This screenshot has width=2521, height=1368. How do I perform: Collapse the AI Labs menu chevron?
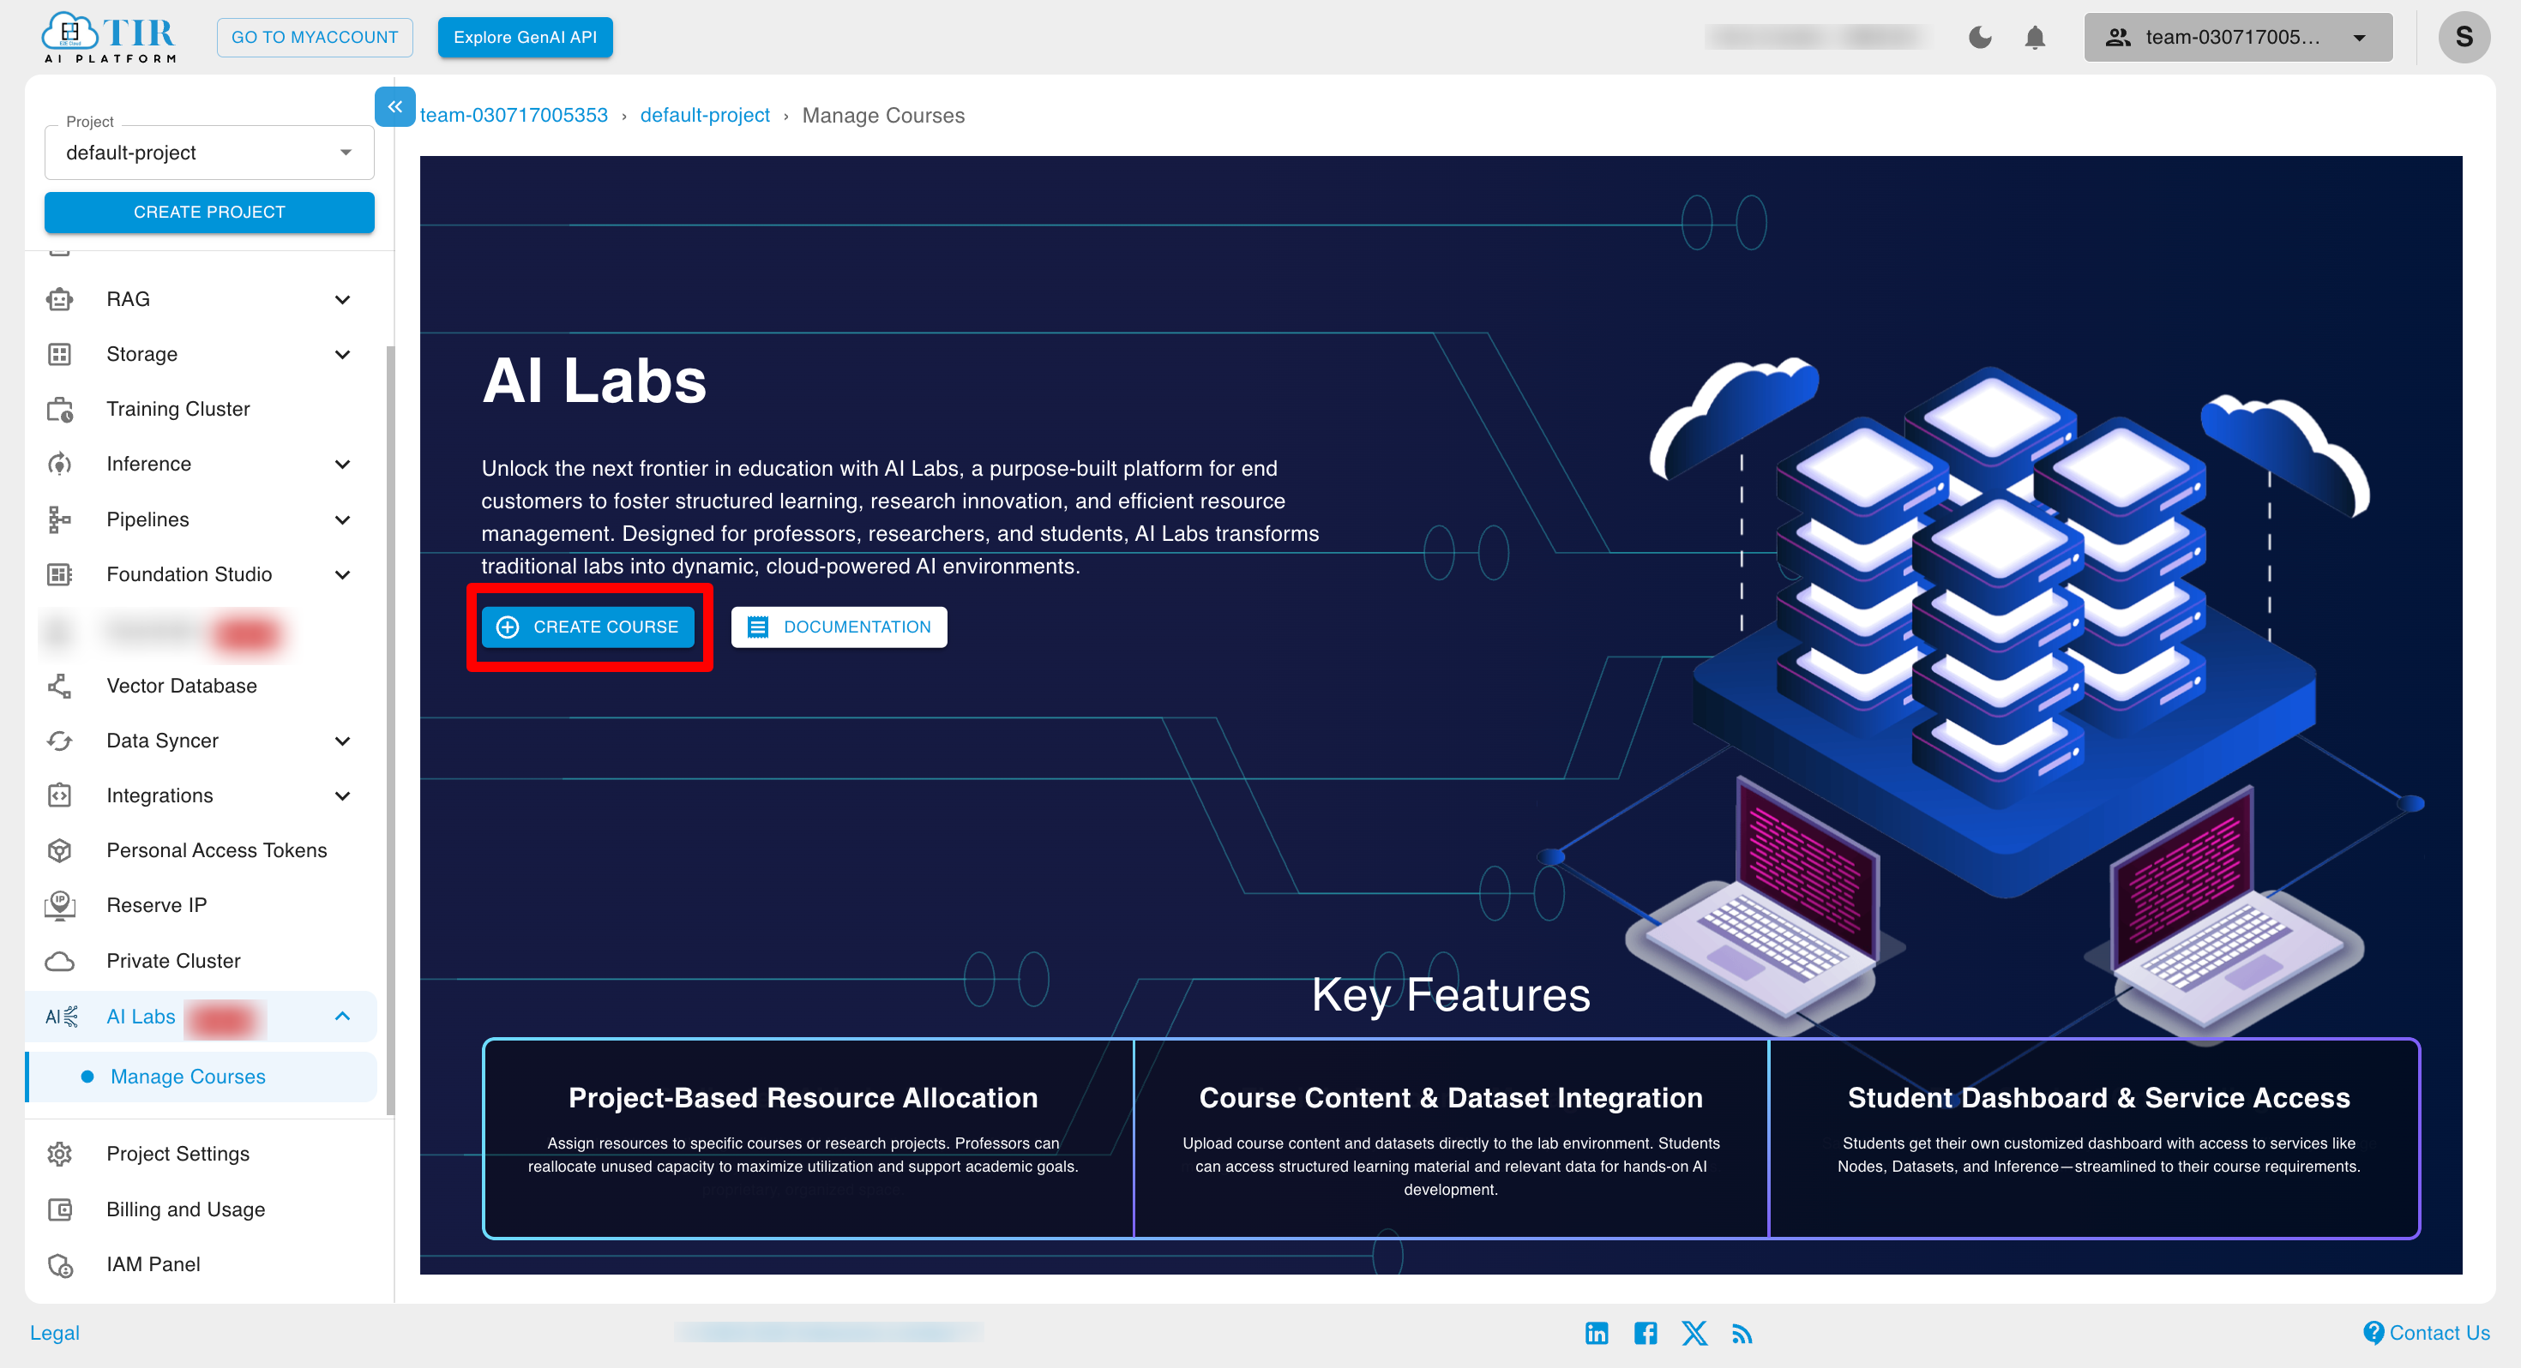tap(342, 1016)
